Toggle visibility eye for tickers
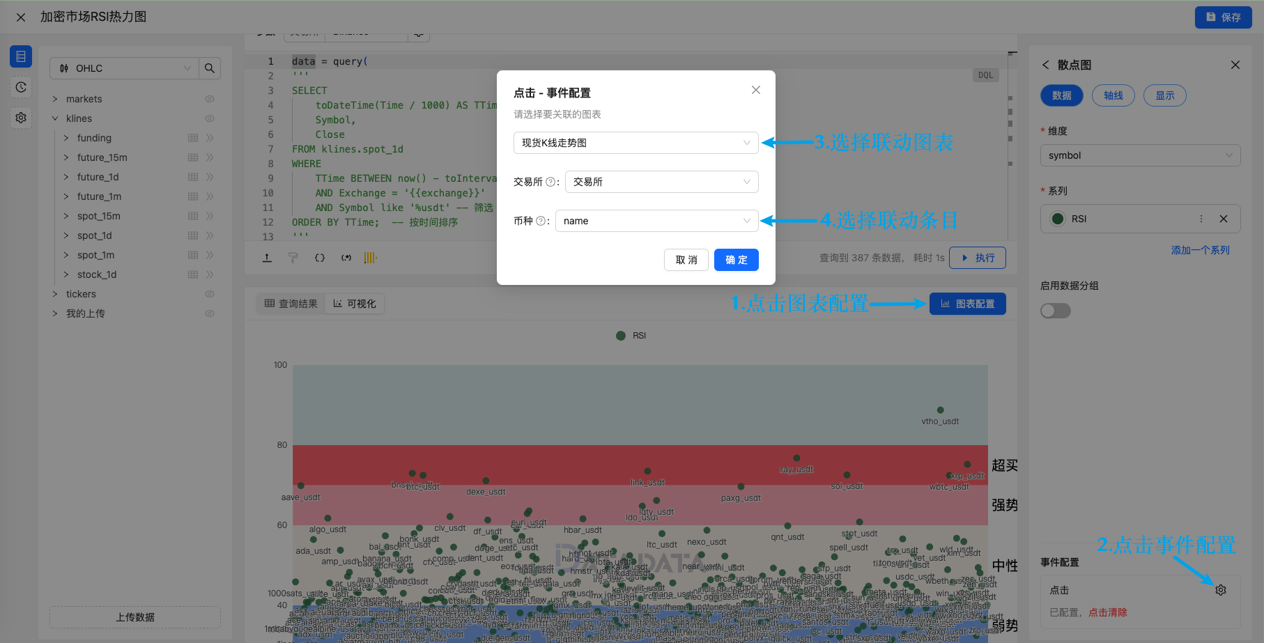Viewport: 1264px width, 643px height. [x=210, y=294]
